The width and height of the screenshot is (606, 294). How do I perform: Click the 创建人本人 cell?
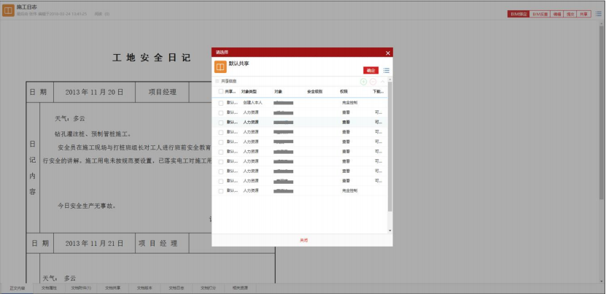click(253, 103)
